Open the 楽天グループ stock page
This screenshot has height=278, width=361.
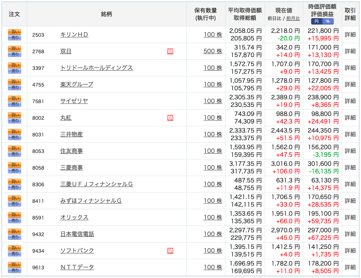point(77,84)
